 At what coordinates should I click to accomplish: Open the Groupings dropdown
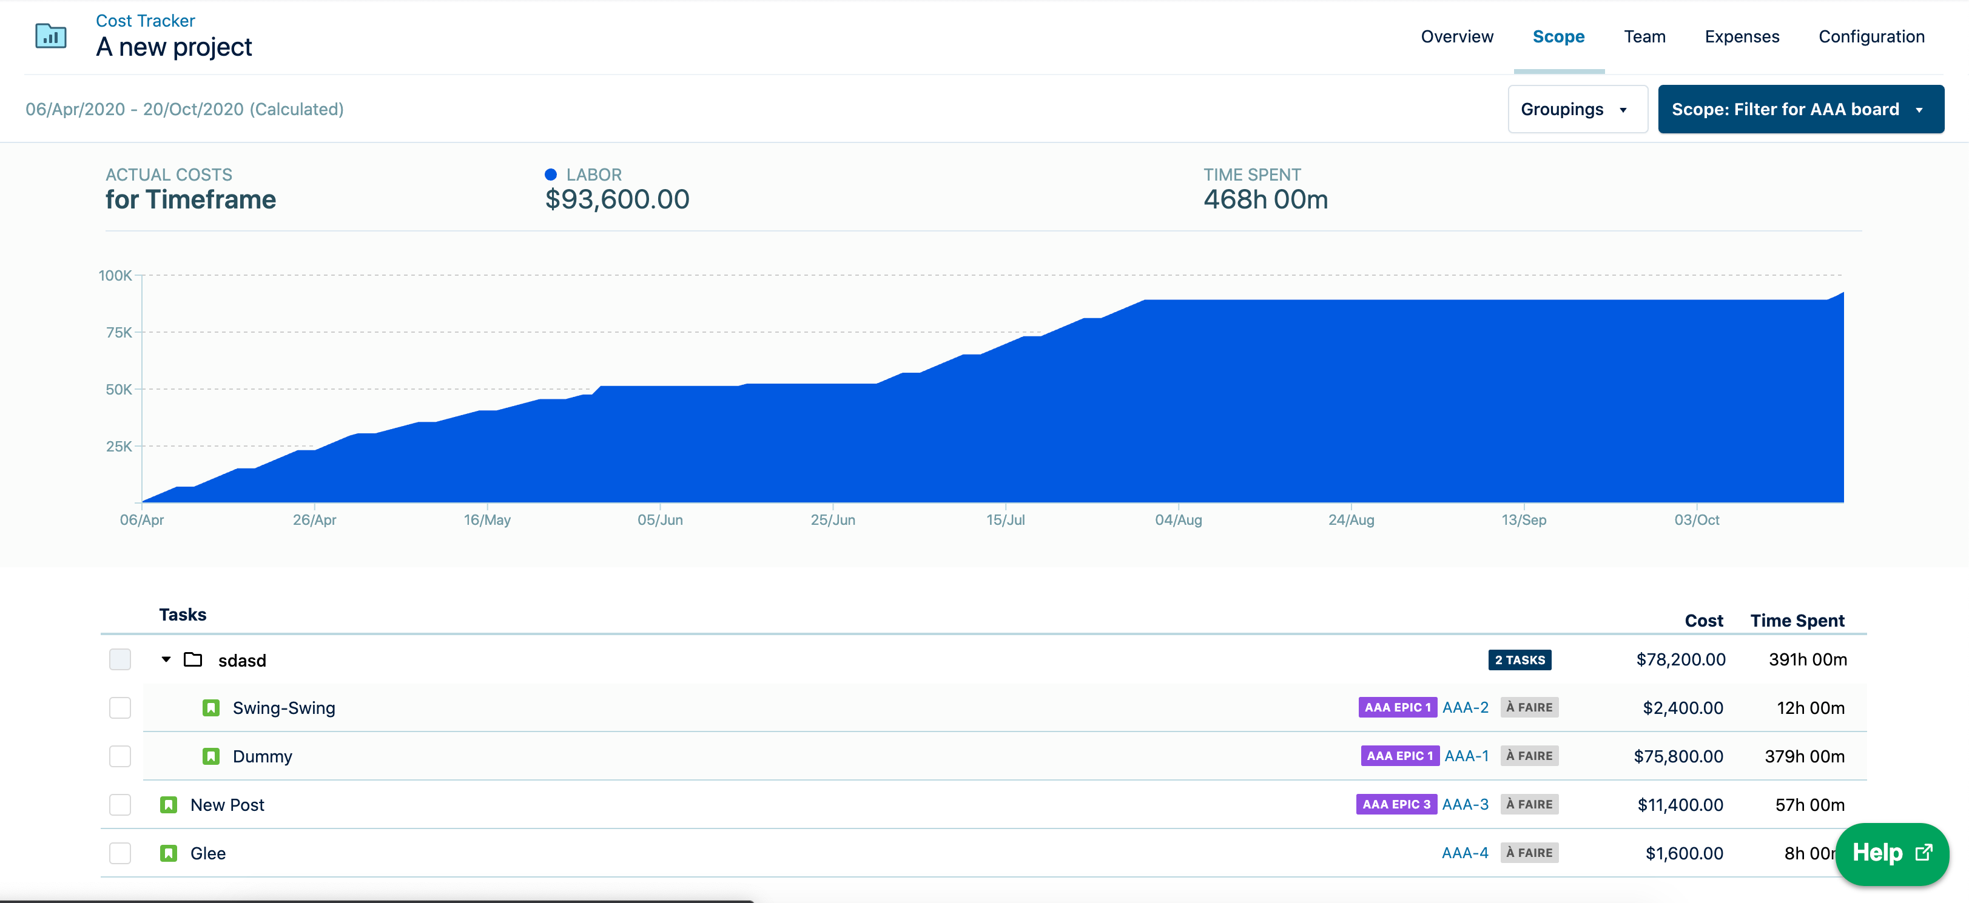[x=1577, y=108]
